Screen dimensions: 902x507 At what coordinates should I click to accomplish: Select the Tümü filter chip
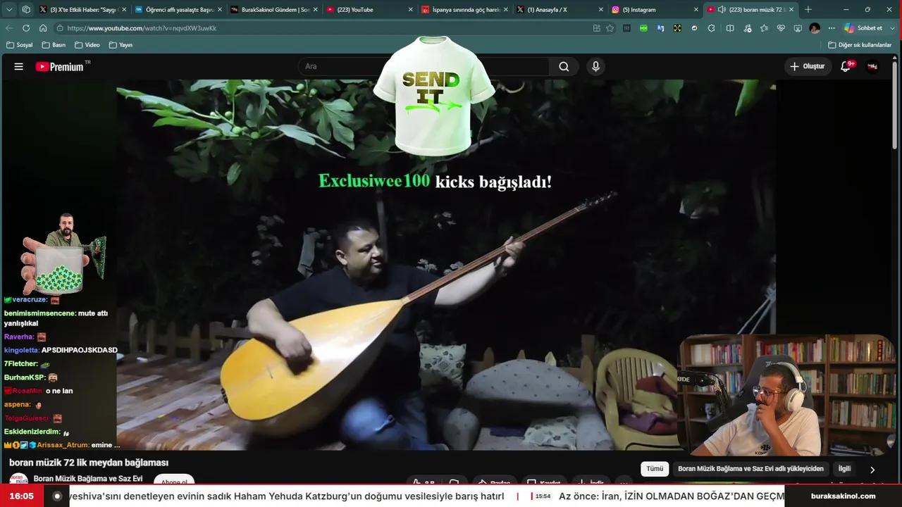655,469
